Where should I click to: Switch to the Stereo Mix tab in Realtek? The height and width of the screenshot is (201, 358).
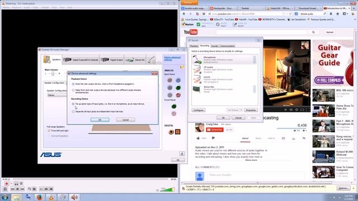coord(135,60)
